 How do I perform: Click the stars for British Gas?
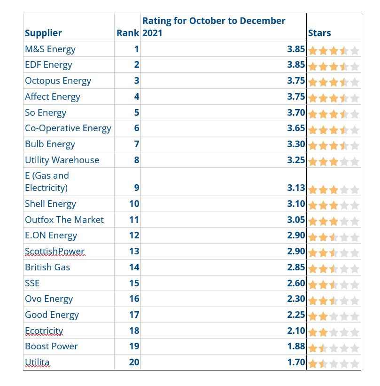[333, 268]
